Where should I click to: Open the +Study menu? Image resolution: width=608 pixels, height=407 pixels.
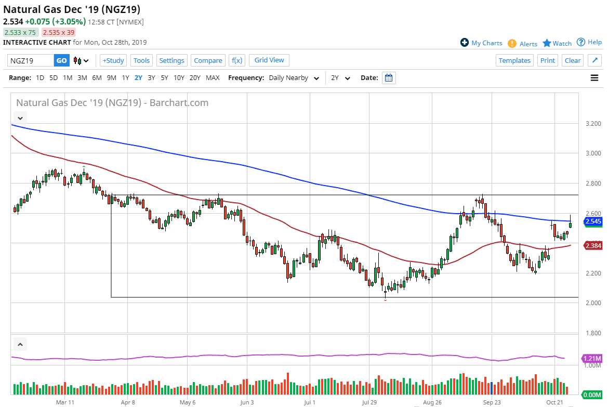(x=113, y=60)
